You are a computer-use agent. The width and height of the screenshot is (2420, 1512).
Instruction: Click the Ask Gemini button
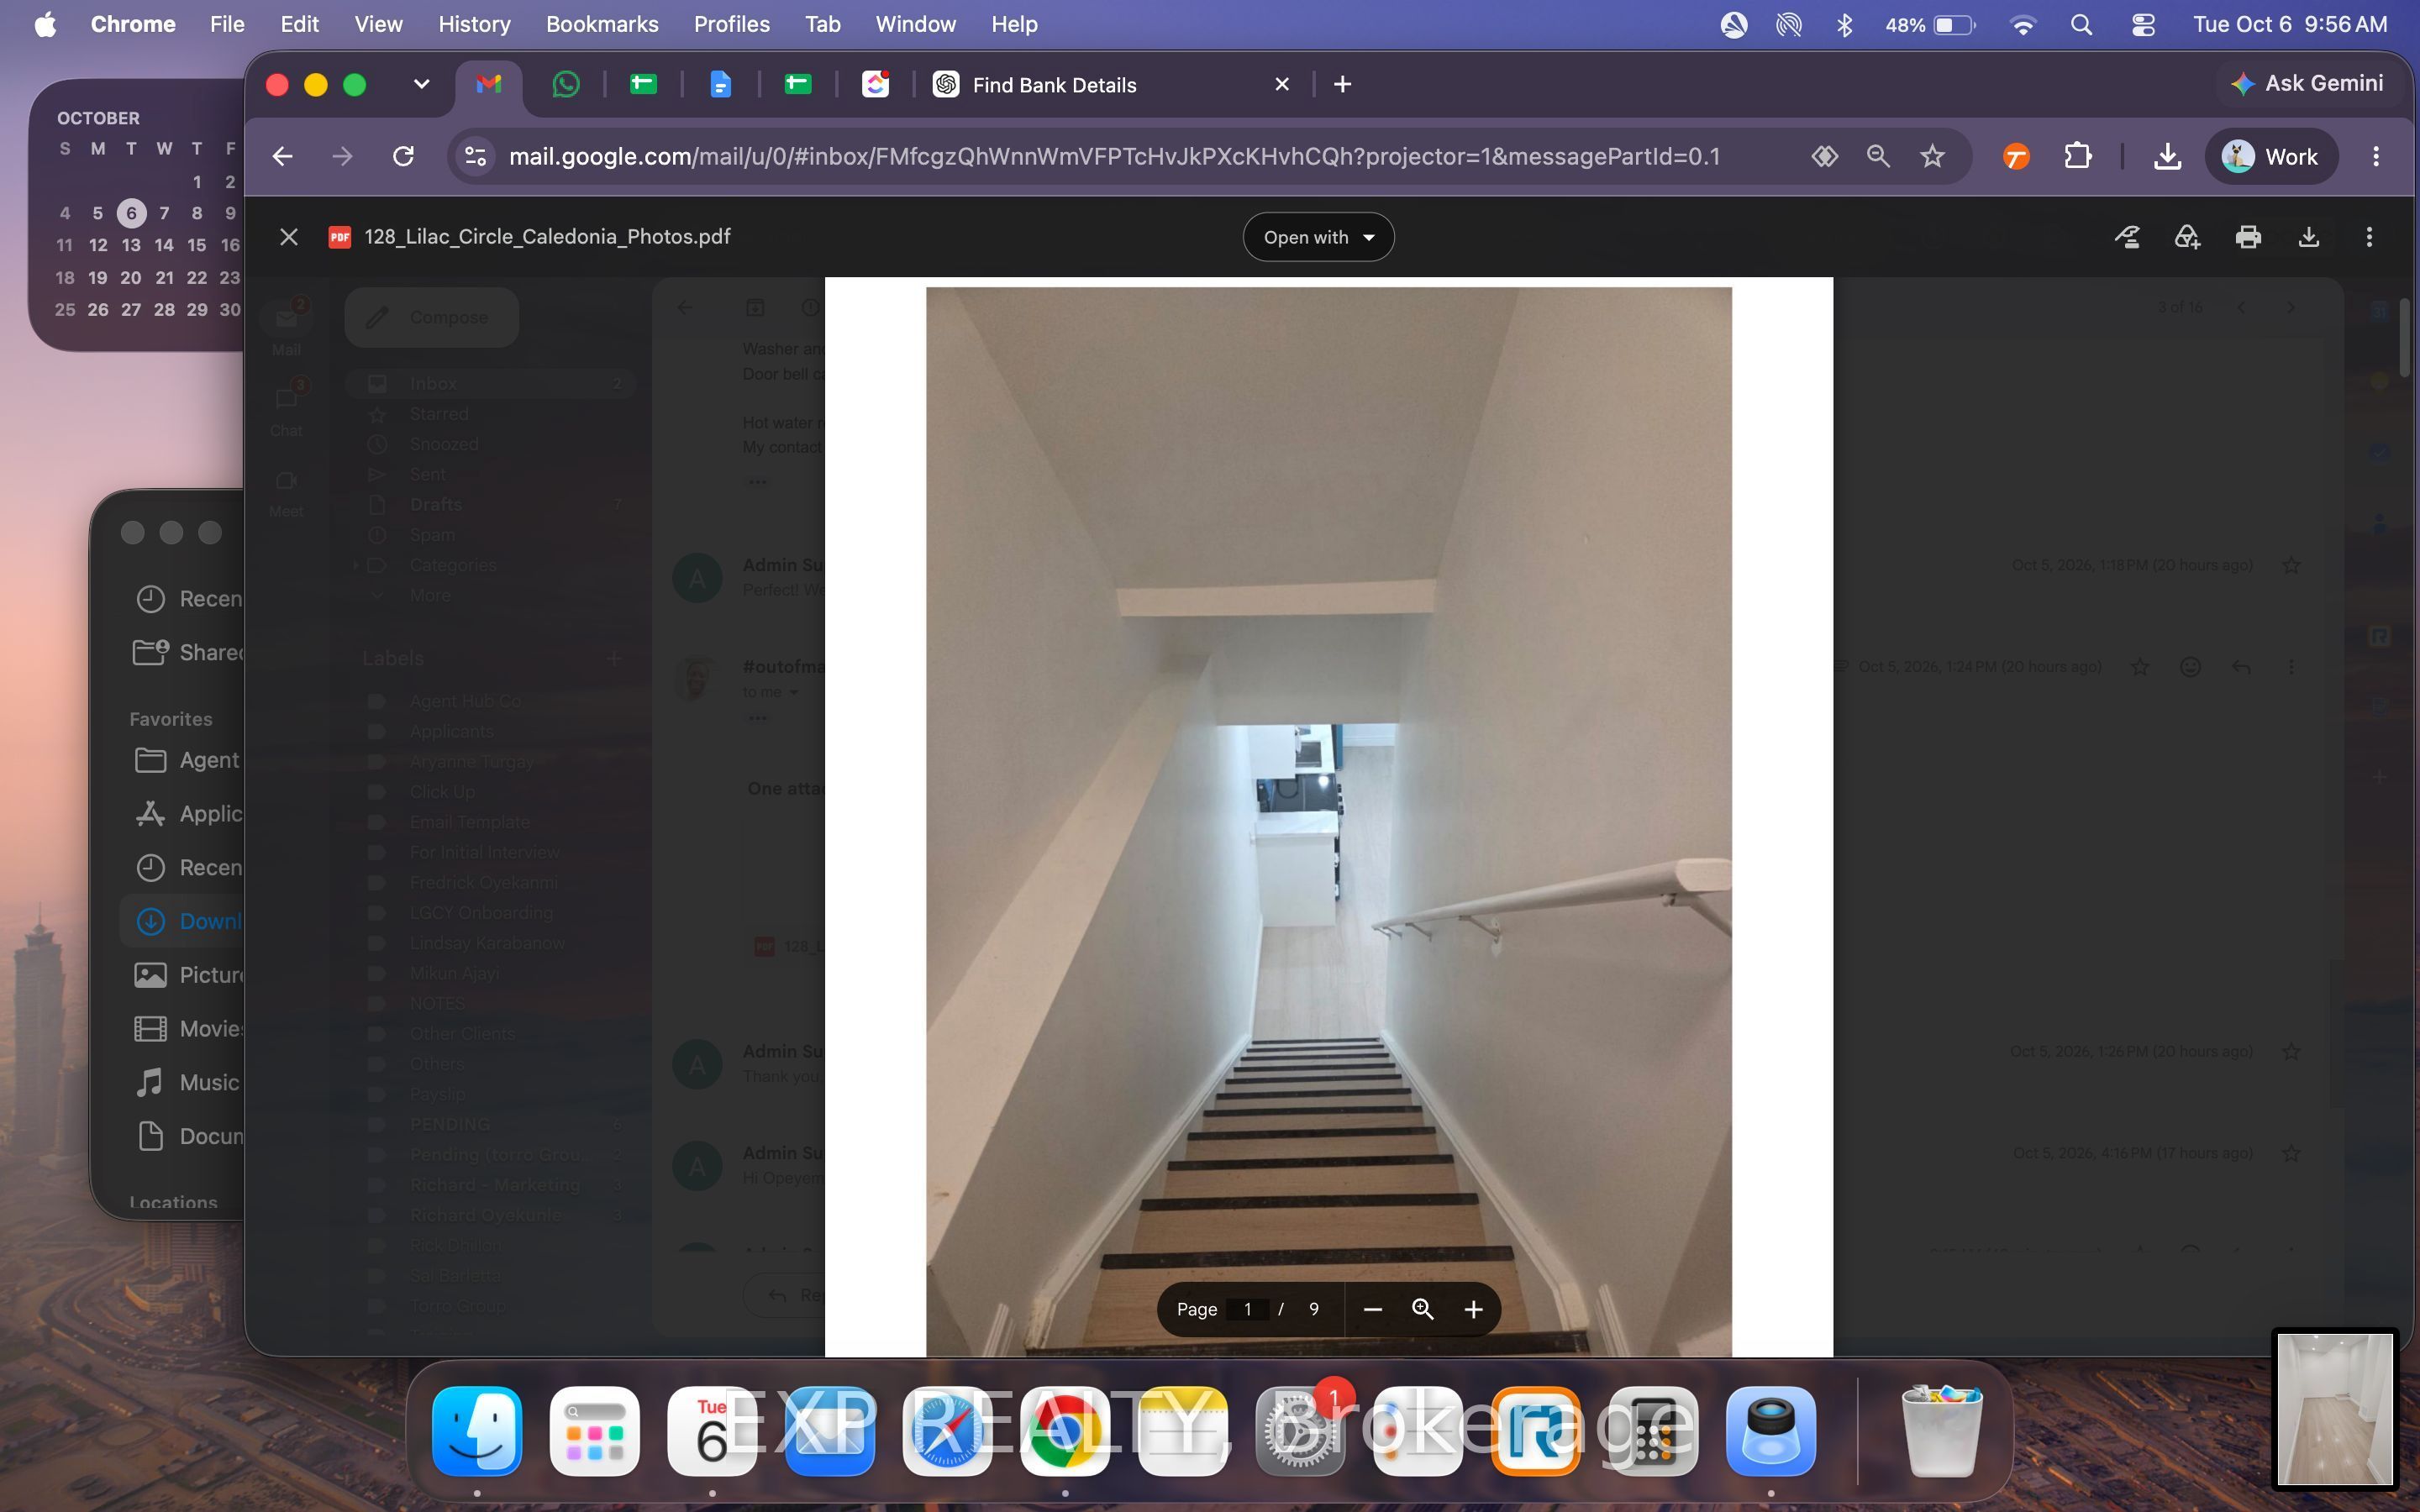pos(2307,84)
